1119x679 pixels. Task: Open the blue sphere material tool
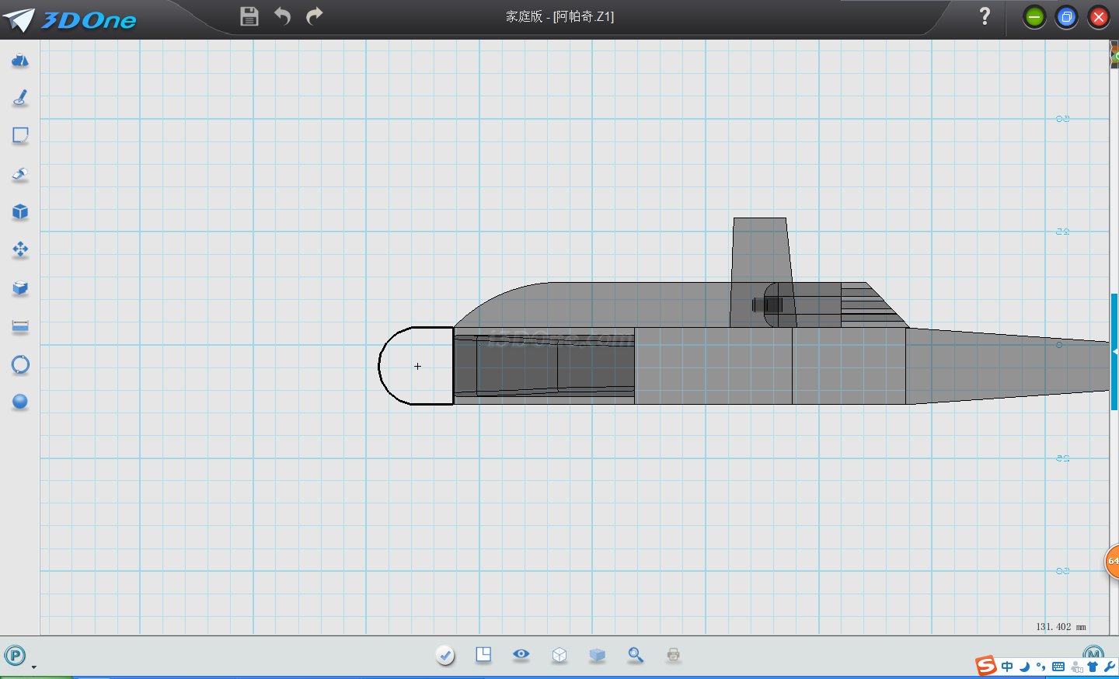(20, 402)
